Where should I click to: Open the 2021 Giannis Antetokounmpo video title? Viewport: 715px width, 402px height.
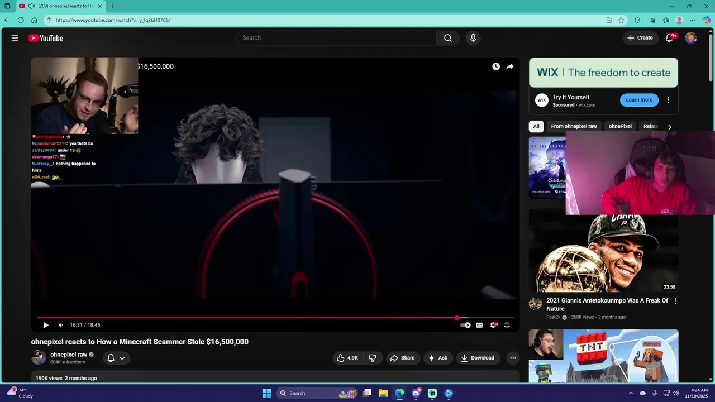tap(607, 304)
